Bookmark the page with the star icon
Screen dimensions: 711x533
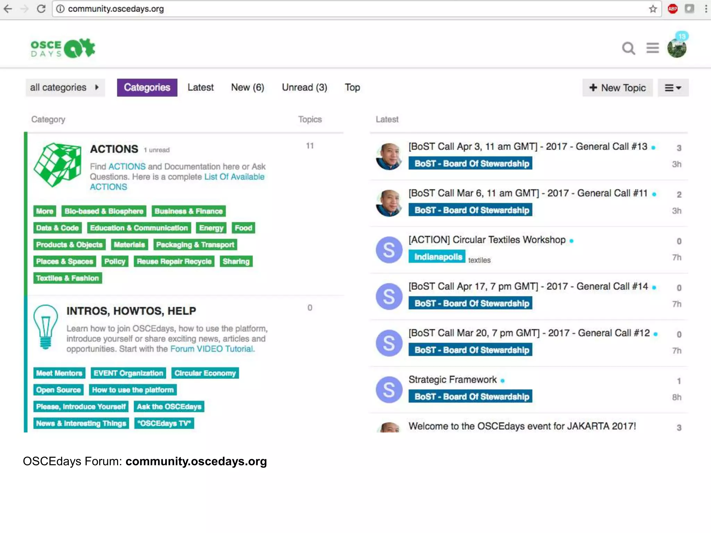pos(653,9)
